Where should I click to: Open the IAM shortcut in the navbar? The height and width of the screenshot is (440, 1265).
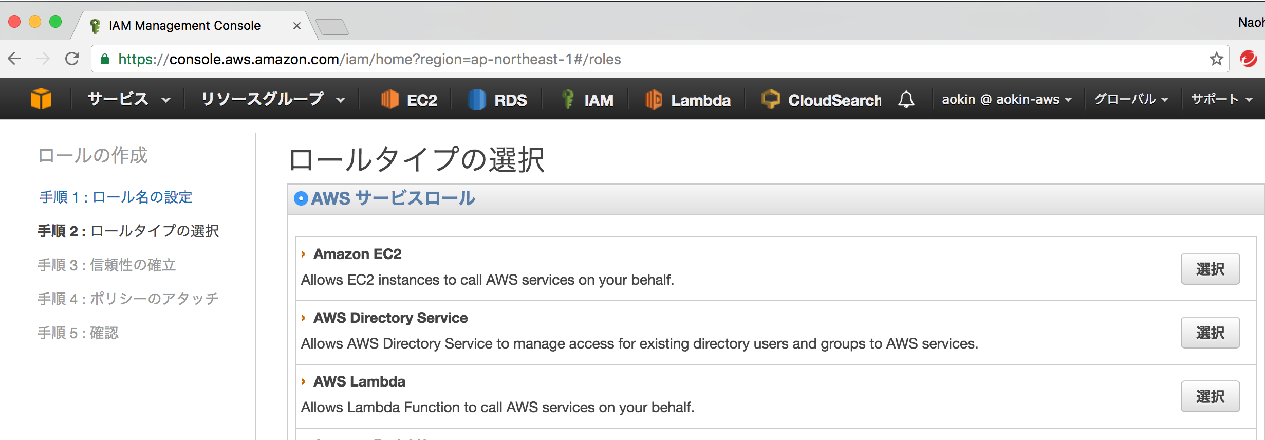(587, 99)
